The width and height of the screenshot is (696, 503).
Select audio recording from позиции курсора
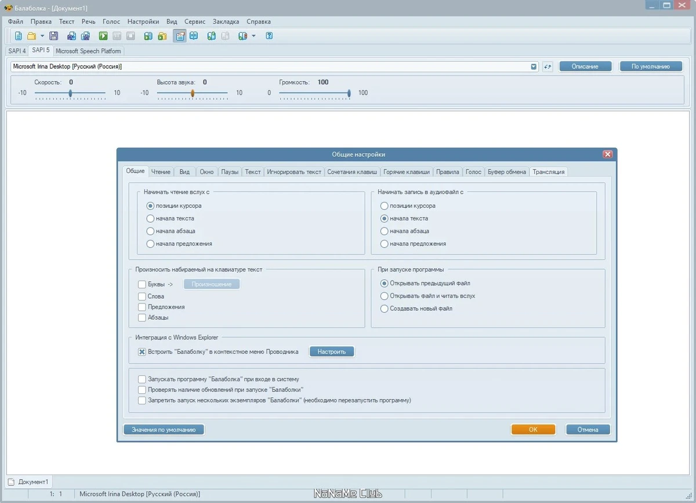pyautogui.click(x=408, y=205)
